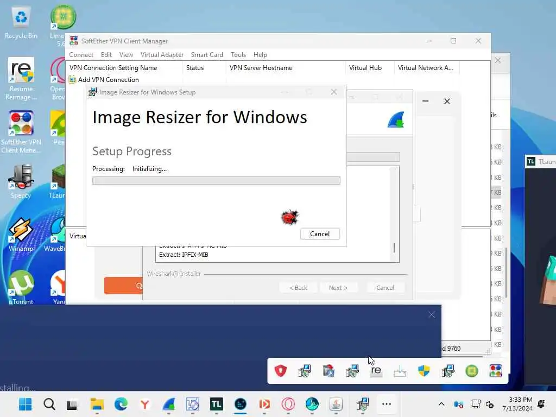Screen dimensions: 556x417
Task: Open Yandex browser from the taskbar
Action: 144,404
